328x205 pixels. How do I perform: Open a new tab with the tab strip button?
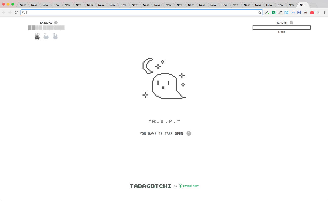(313, 5)
